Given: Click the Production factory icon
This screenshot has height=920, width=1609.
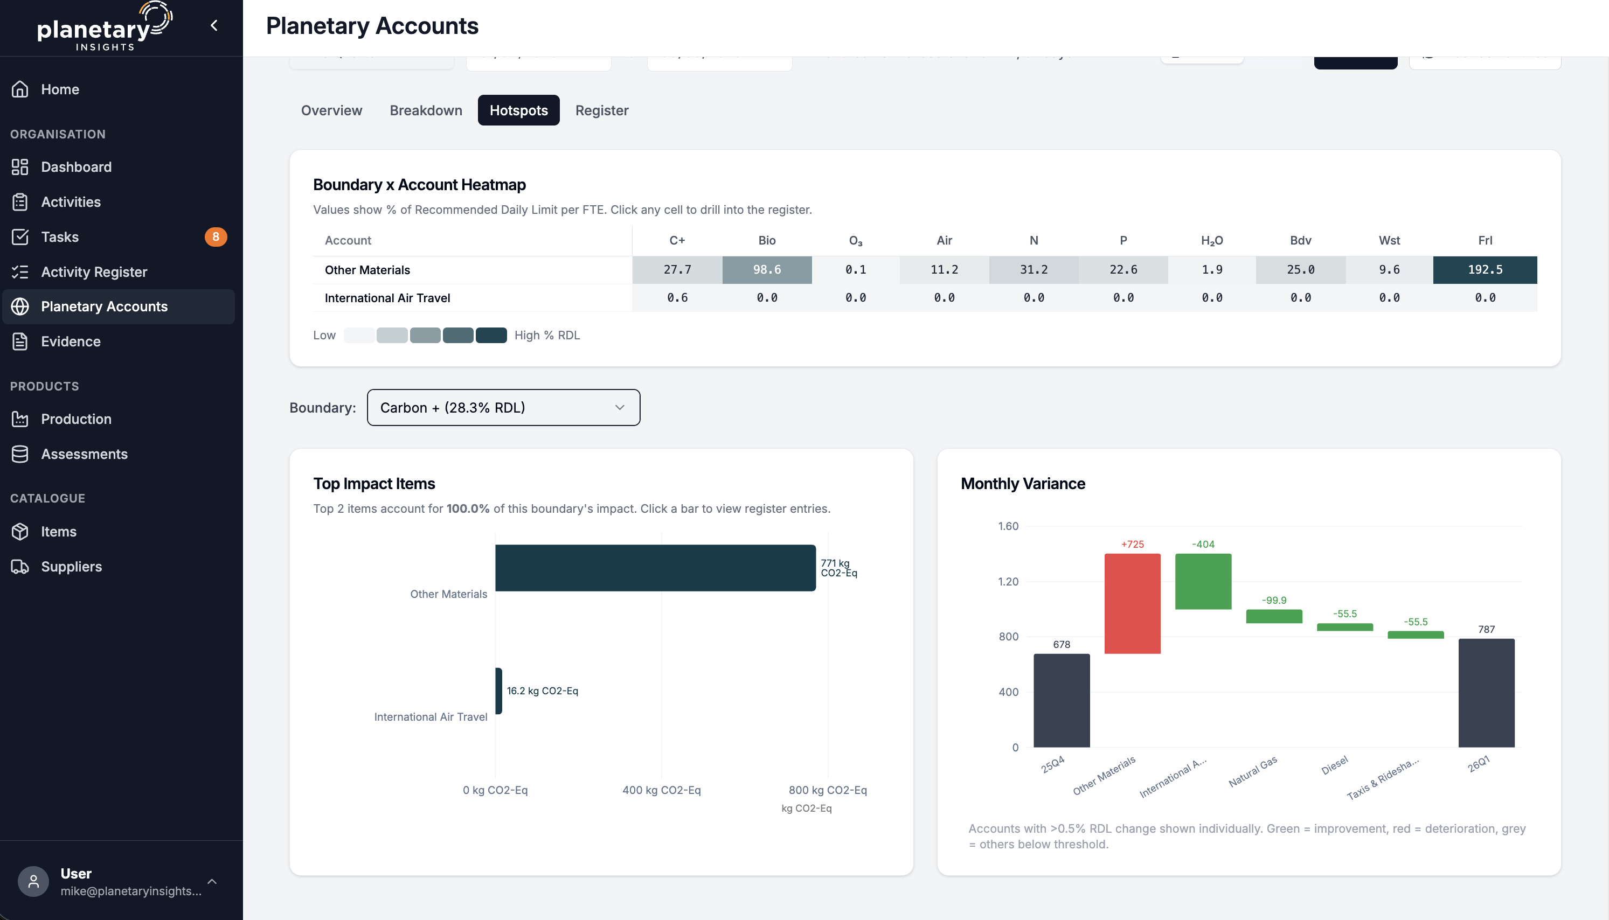Looking at the screenshot, I should point(20,419).
